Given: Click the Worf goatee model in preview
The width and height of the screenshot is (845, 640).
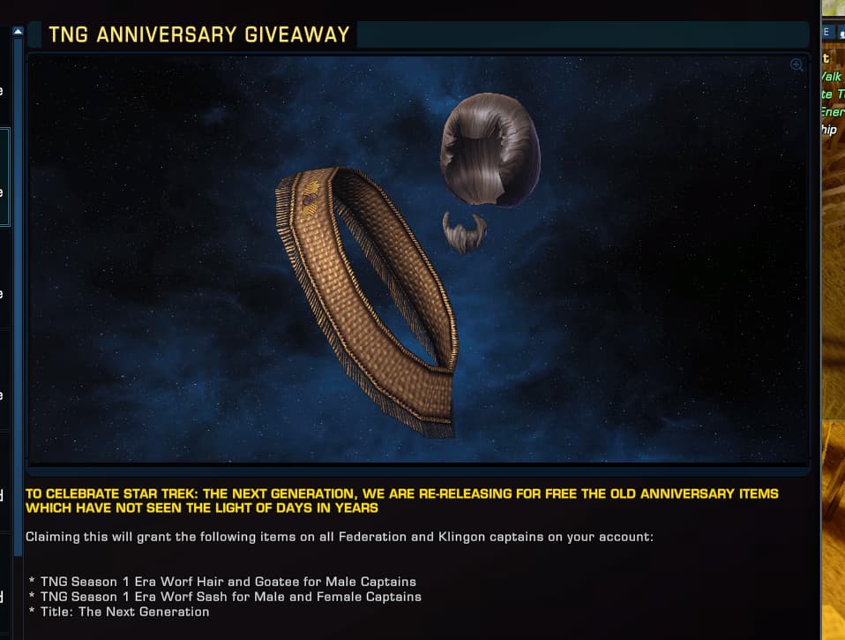Looking at the screenshot, I should (464, 232).
